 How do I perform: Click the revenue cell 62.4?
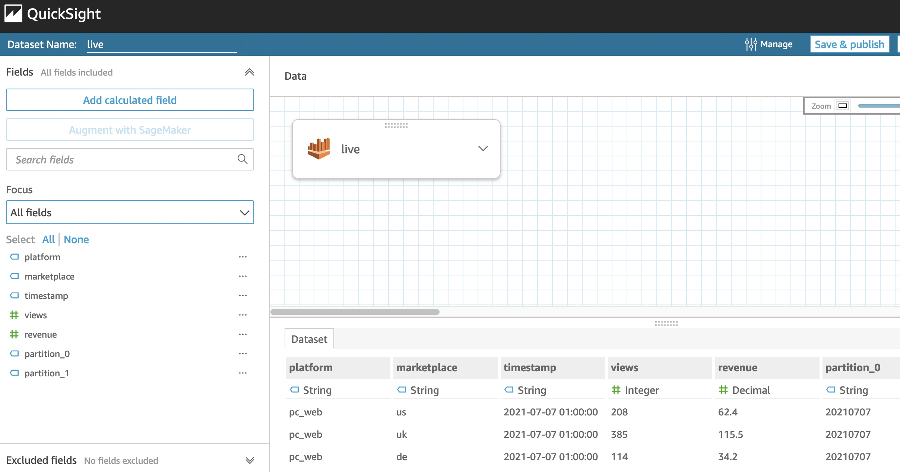coord(728,412)
